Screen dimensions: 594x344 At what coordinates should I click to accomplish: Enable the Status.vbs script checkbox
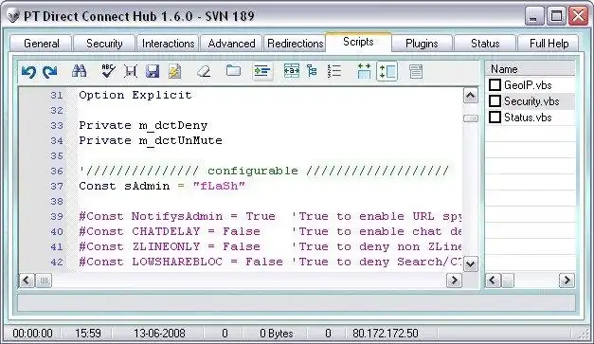click(495, 118)
